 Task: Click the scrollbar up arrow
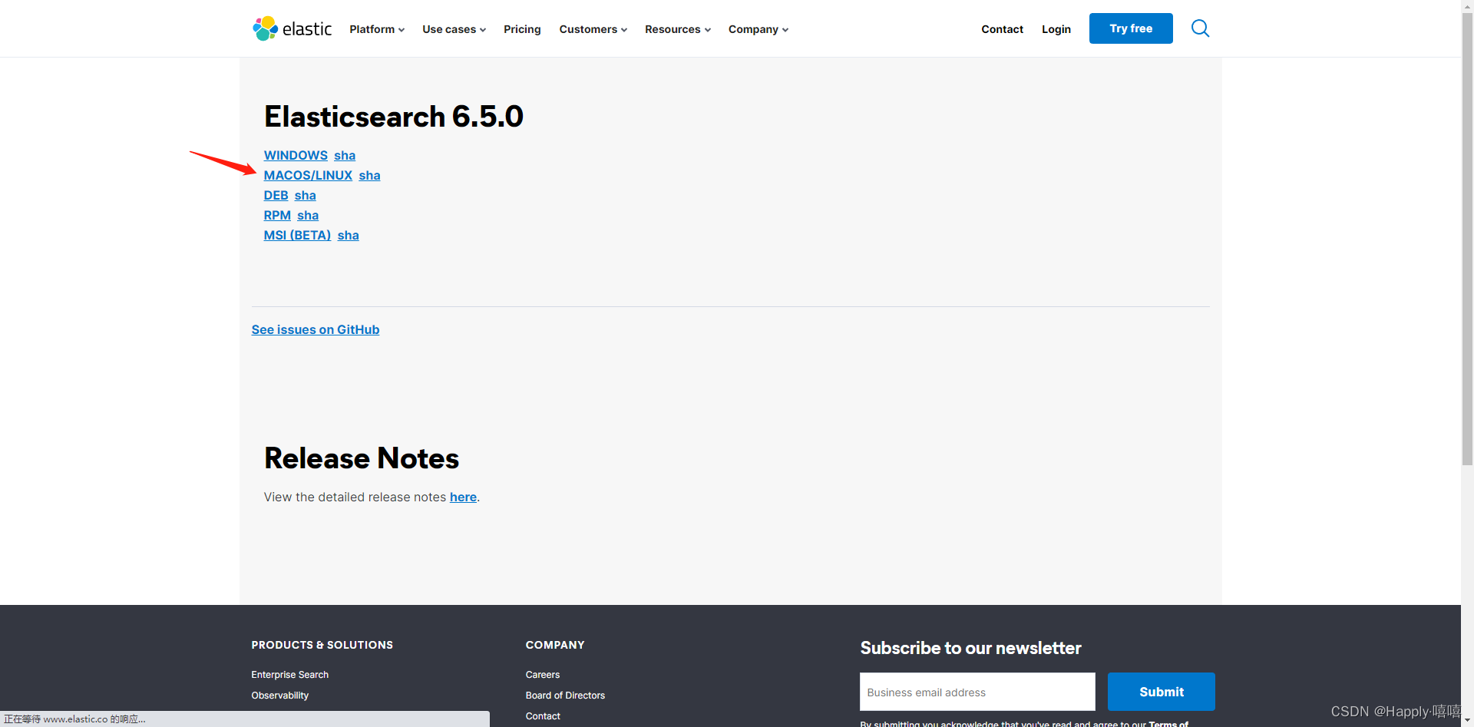(x=1467, y=5)
